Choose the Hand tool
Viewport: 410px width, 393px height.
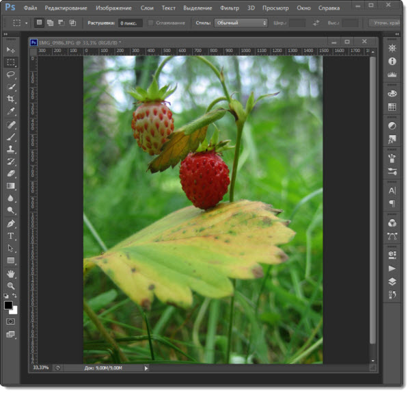coord(11,273)
